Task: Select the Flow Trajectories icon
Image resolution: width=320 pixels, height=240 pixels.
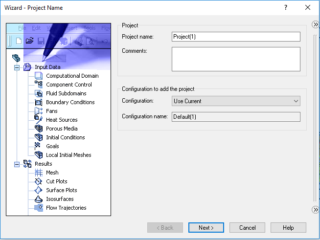Action: pyautogui.click(x=39, y=208)
